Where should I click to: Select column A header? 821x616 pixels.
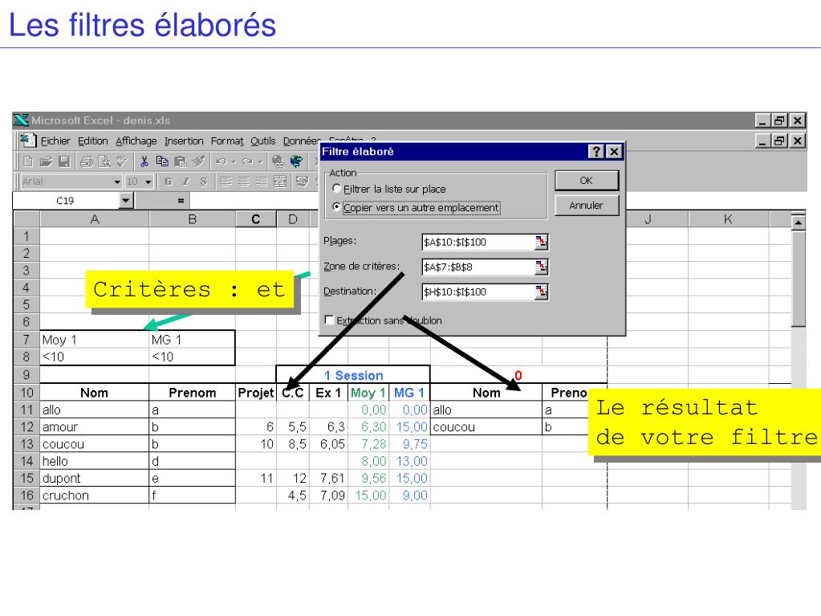pyautogui.click(x=94, y=219)
